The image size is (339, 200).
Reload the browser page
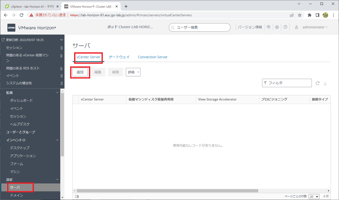tap(21, 15)
